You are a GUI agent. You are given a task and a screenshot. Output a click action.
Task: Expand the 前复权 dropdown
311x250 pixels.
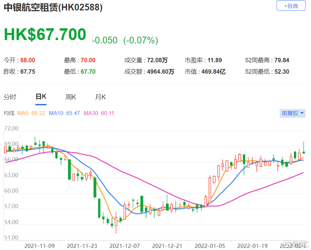point(292,113)
